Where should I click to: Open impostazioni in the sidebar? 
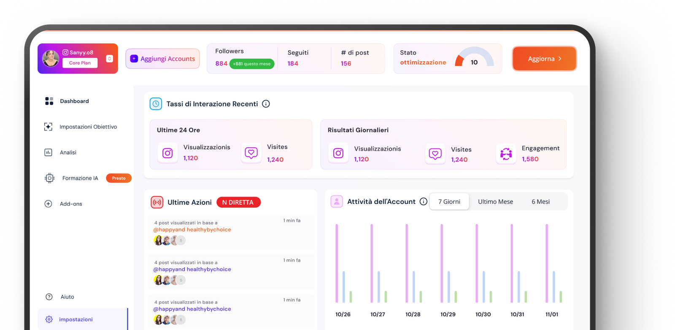[x=76, y=319]
